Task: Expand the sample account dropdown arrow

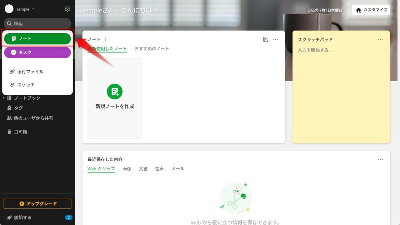Action: point(34,9)
